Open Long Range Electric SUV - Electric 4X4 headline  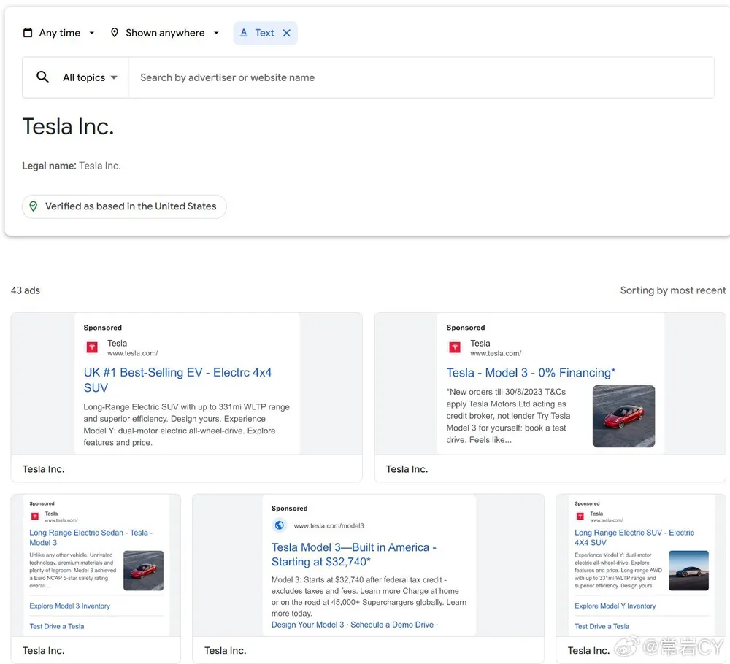pos(634,538)
